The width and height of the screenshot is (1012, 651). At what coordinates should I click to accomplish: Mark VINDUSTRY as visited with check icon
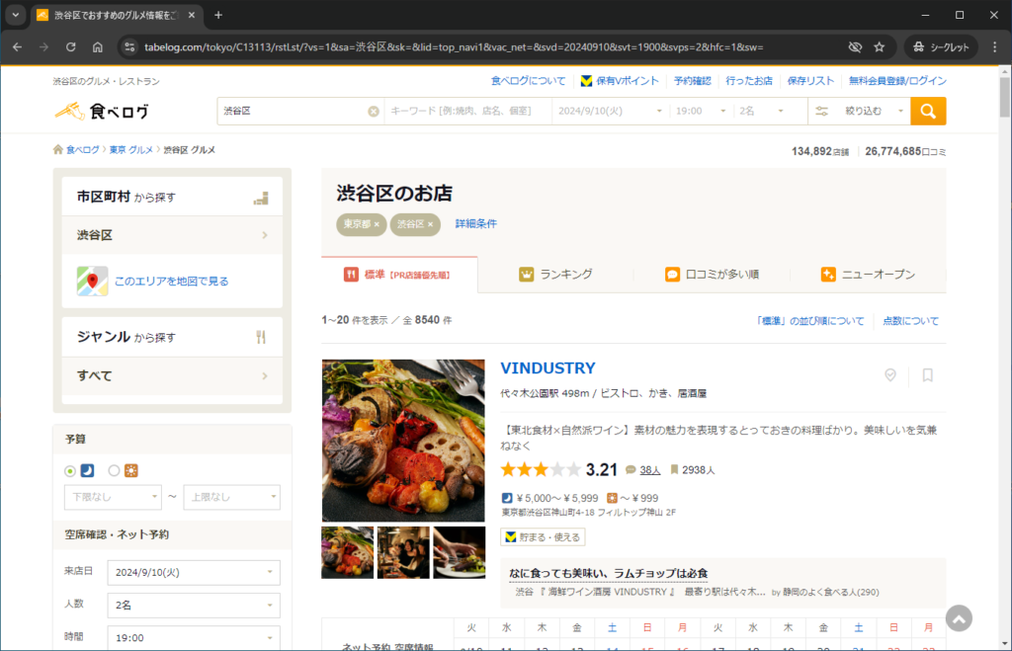click(x=890, y=375)
